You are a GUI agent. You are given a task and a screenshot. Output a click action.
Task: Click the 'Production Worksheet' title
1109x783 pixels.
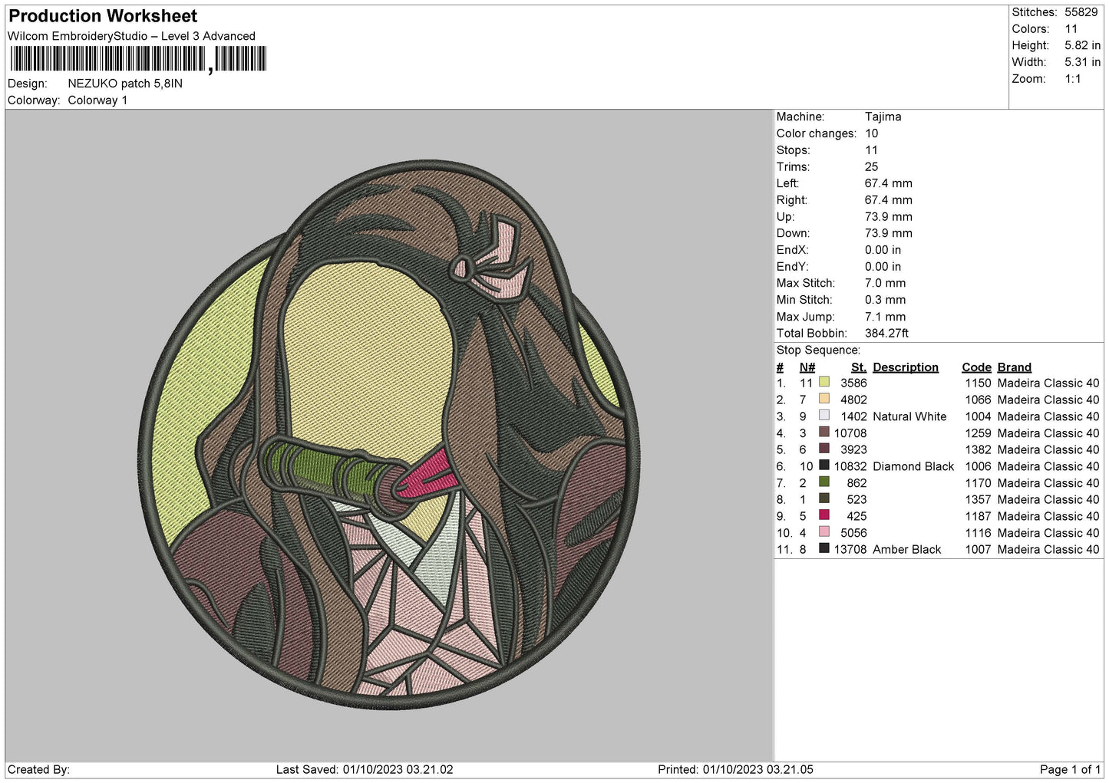pos(103,16)
